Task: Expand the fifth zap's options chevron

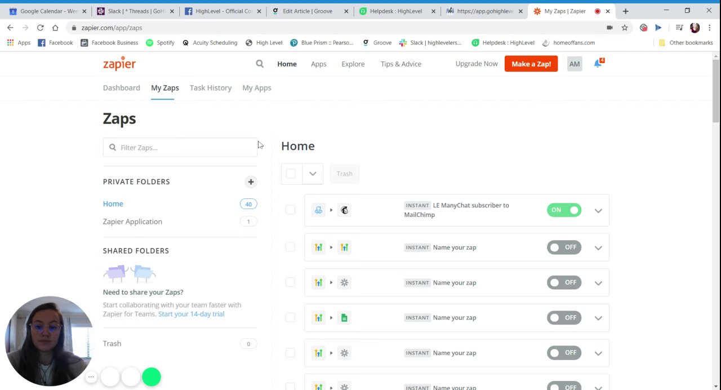Action: (x=598, y=353)
